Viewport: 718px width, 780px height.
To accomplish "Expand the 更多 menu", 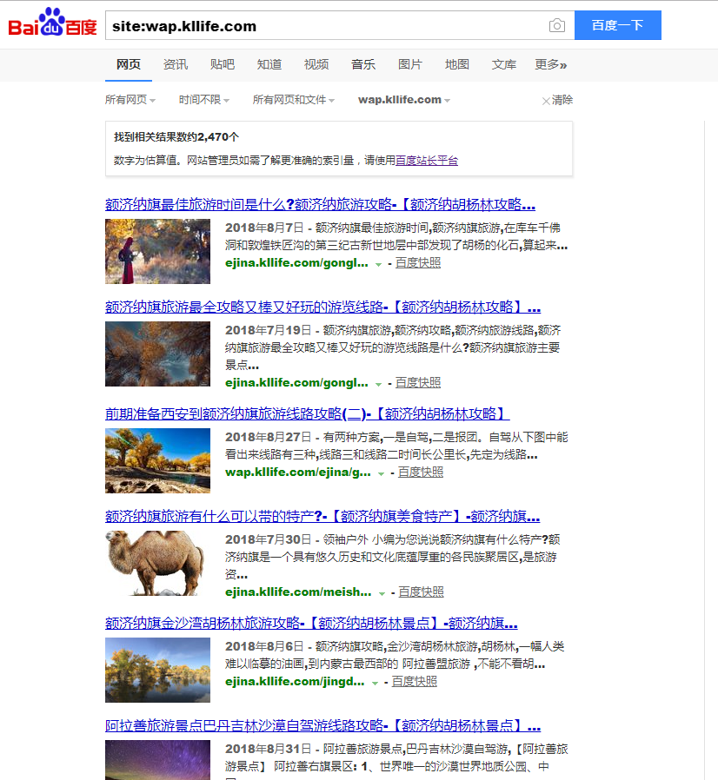I will [x=550, y=64].
